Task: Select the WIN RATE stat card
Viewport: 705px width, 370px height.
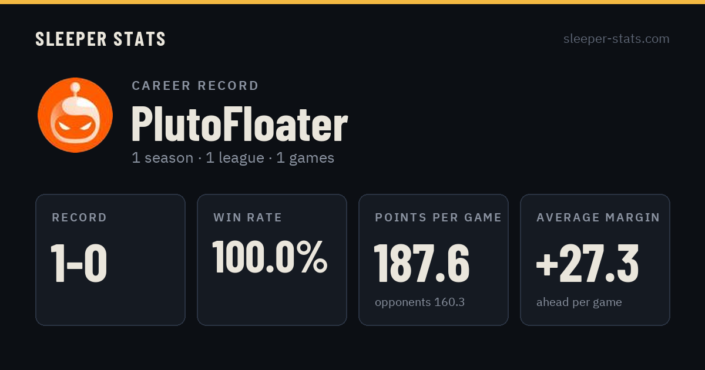Action: pos(272,260)
